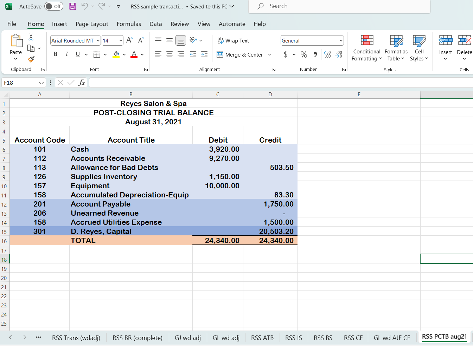
Task: Open the File menu
Action: coord(12,24)
